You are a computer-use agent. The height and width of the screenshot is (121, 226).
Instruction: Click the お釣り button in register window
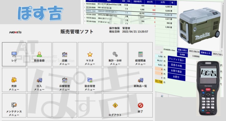[x=177, y=77]
